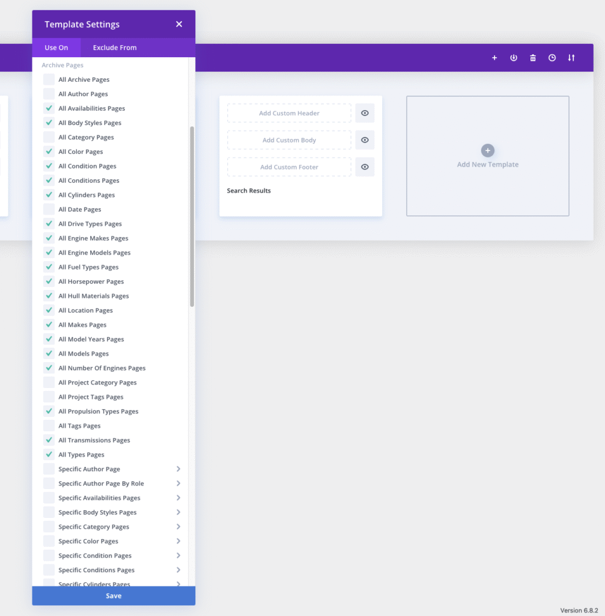The height and width of the screenshot is (616, 605).
Task: Click the All Location Pages label
Action: [85, 310]
